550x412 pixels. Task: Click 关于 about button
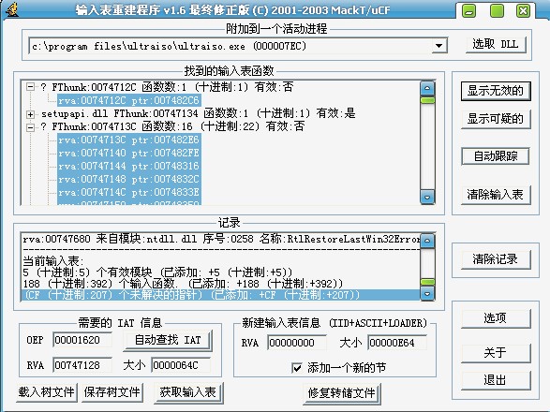tap(496, 353)
